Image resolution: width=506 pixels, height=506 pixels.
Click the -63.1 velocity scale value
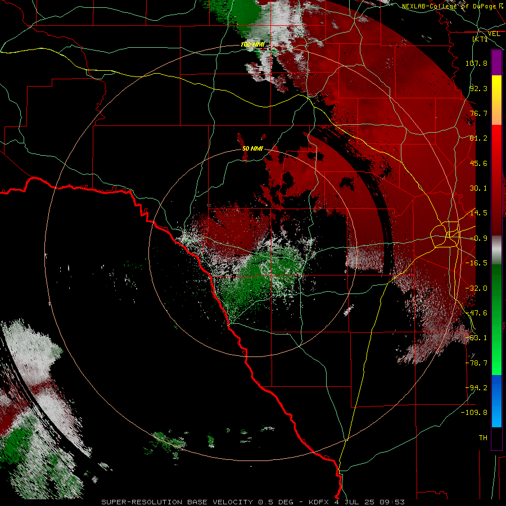click(x=476, y=338)
